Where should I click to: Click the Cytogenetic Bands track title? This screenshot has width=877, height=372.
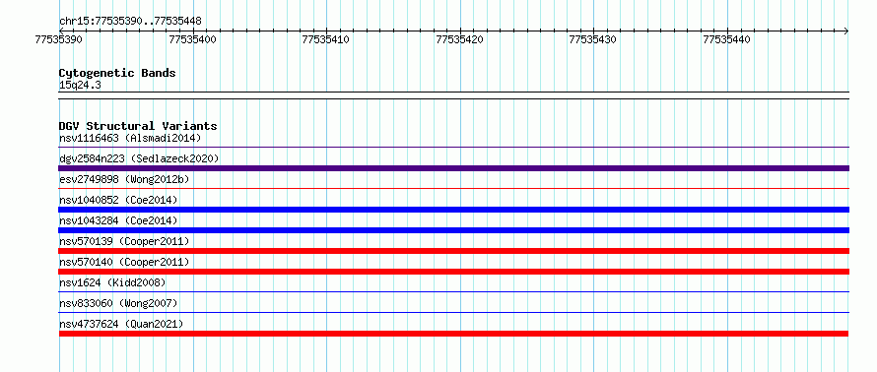click(x=117, y=73)
